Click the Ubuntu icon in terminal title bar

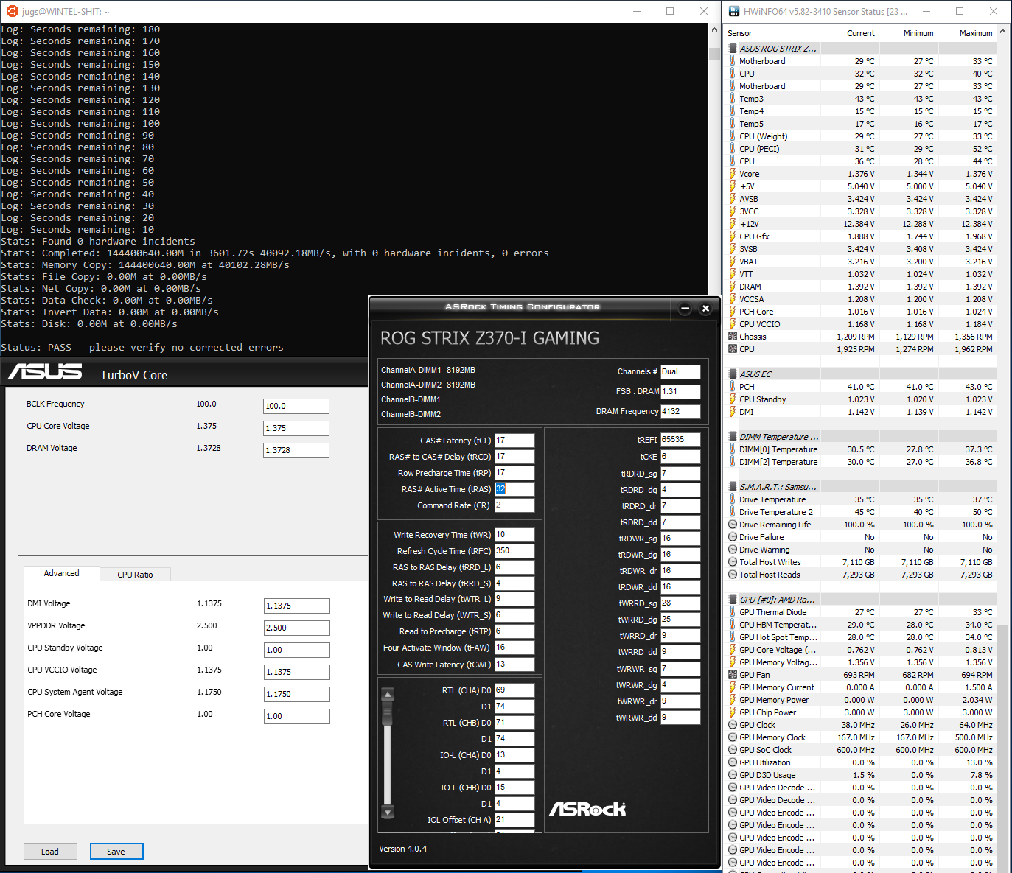tap(12, 11)
